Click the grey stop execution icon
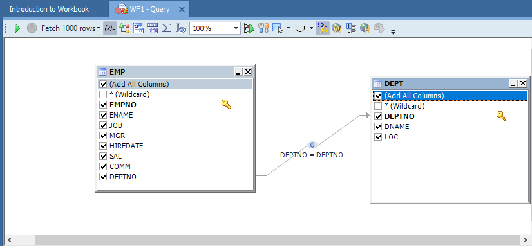Viewport: 532px width, 246px height. 32,28
